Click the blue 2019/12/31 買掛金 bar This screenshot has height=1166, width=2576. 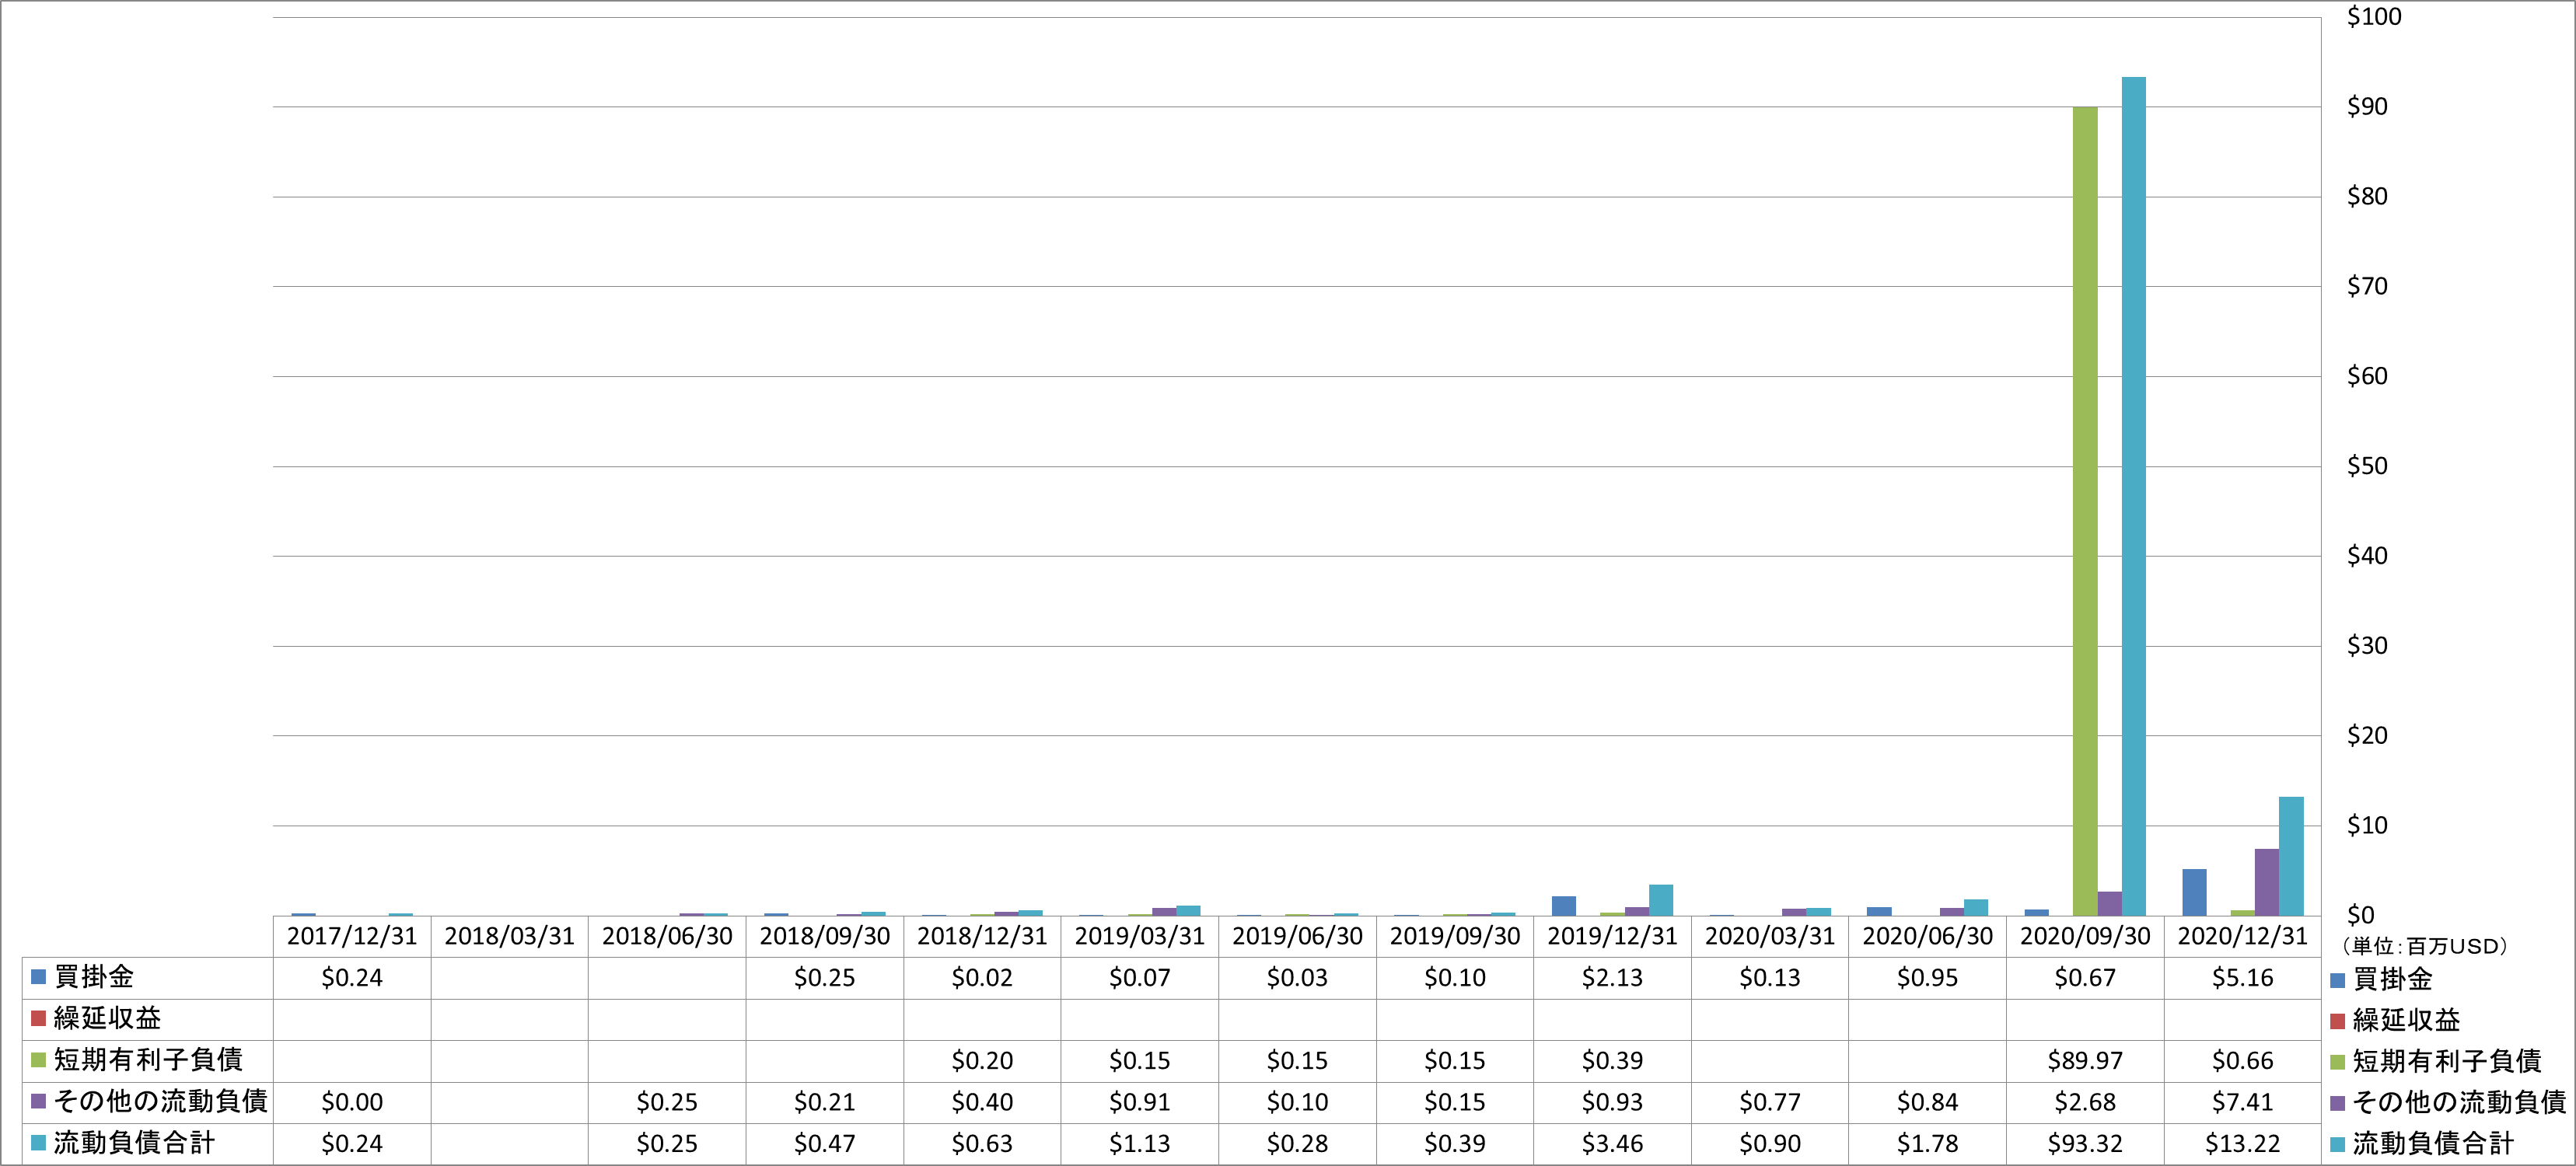pyautogui.click(x=1564, y=906)
